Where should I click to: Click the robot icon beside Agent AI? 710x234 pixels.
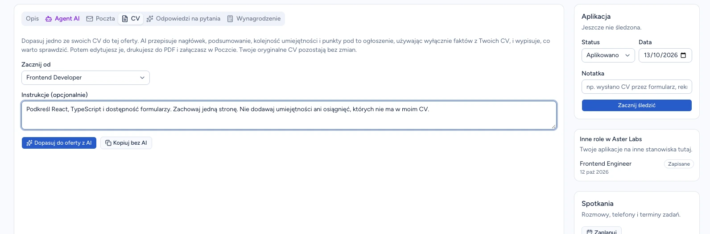[49, 19]
